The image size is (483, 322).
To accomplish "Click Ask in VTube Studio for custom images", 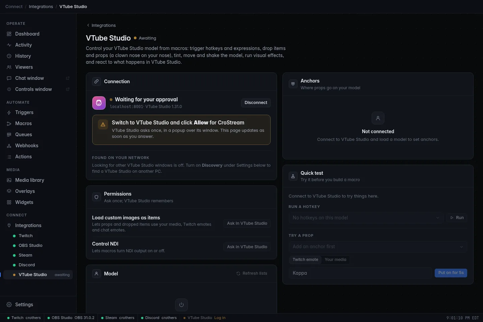I will (x=247, y=223).
